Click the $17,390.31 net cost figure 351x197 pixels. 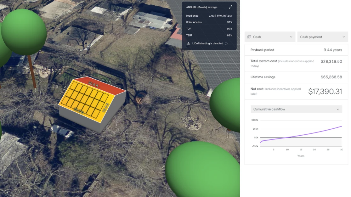click(325, 92)
